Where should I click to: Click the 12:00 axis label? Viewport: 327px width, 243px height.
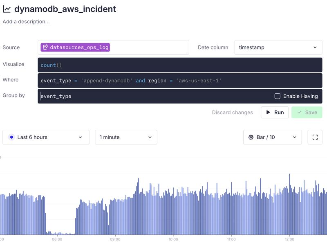(x=289, y=239)
